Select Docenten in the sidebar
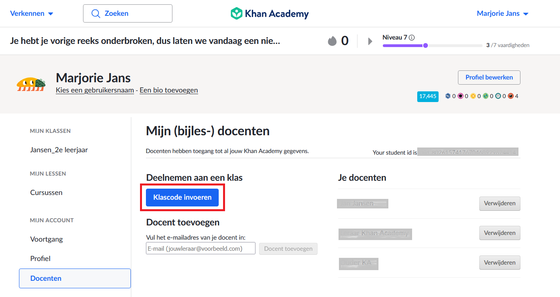The image size is (560, 297). [x=75, y=278]
